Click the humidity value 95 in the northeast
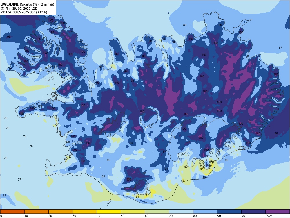Viewport: 290px width, 218px height. coord(220,25)
